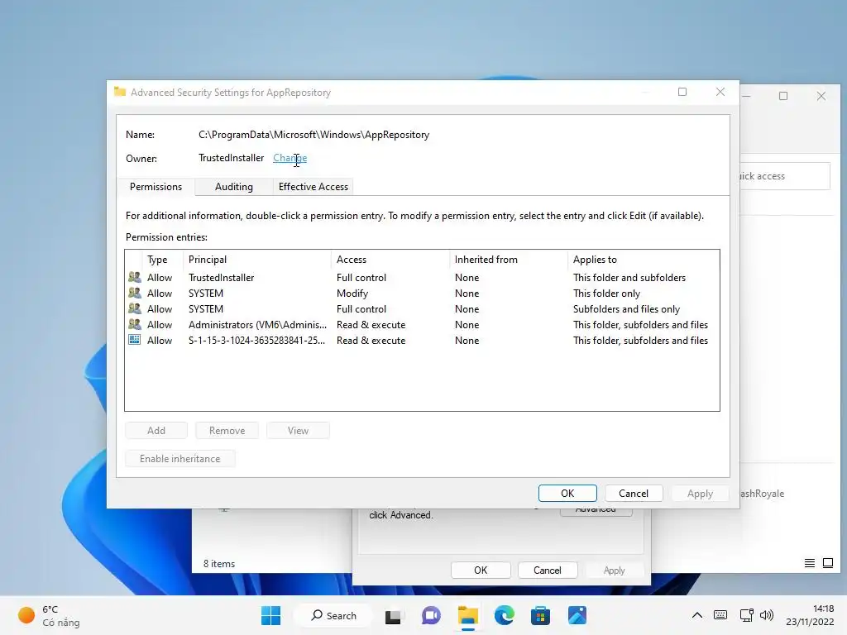Viewport: 847px width, 635px height.
Task: Show hidden system tray icons
Action: (696, 615)
